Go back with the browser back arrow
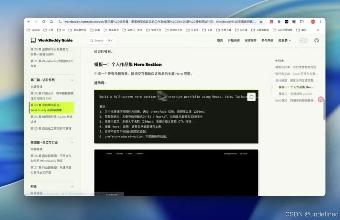This screenshot has height=220, width=340. pyautogui.click(x=28, y=22)
